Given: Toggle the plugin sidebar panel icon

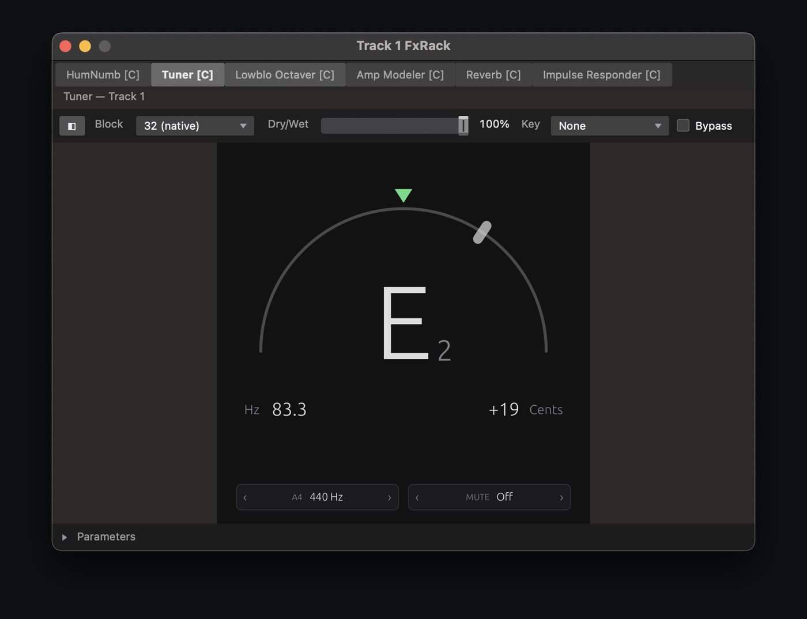Looking at the screenshot, I should coord(72,126).
